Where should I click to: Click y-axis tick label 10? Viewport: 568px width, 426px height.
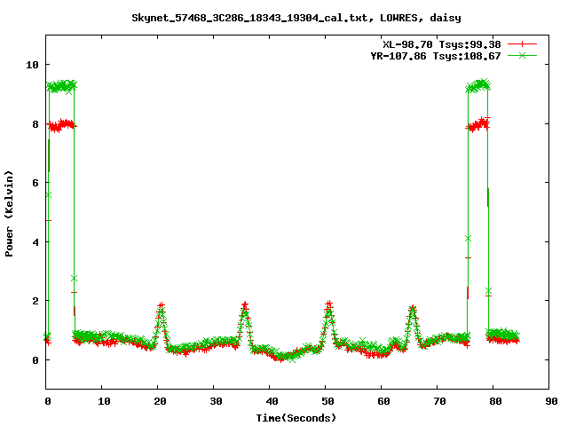[x=32, y=65]
